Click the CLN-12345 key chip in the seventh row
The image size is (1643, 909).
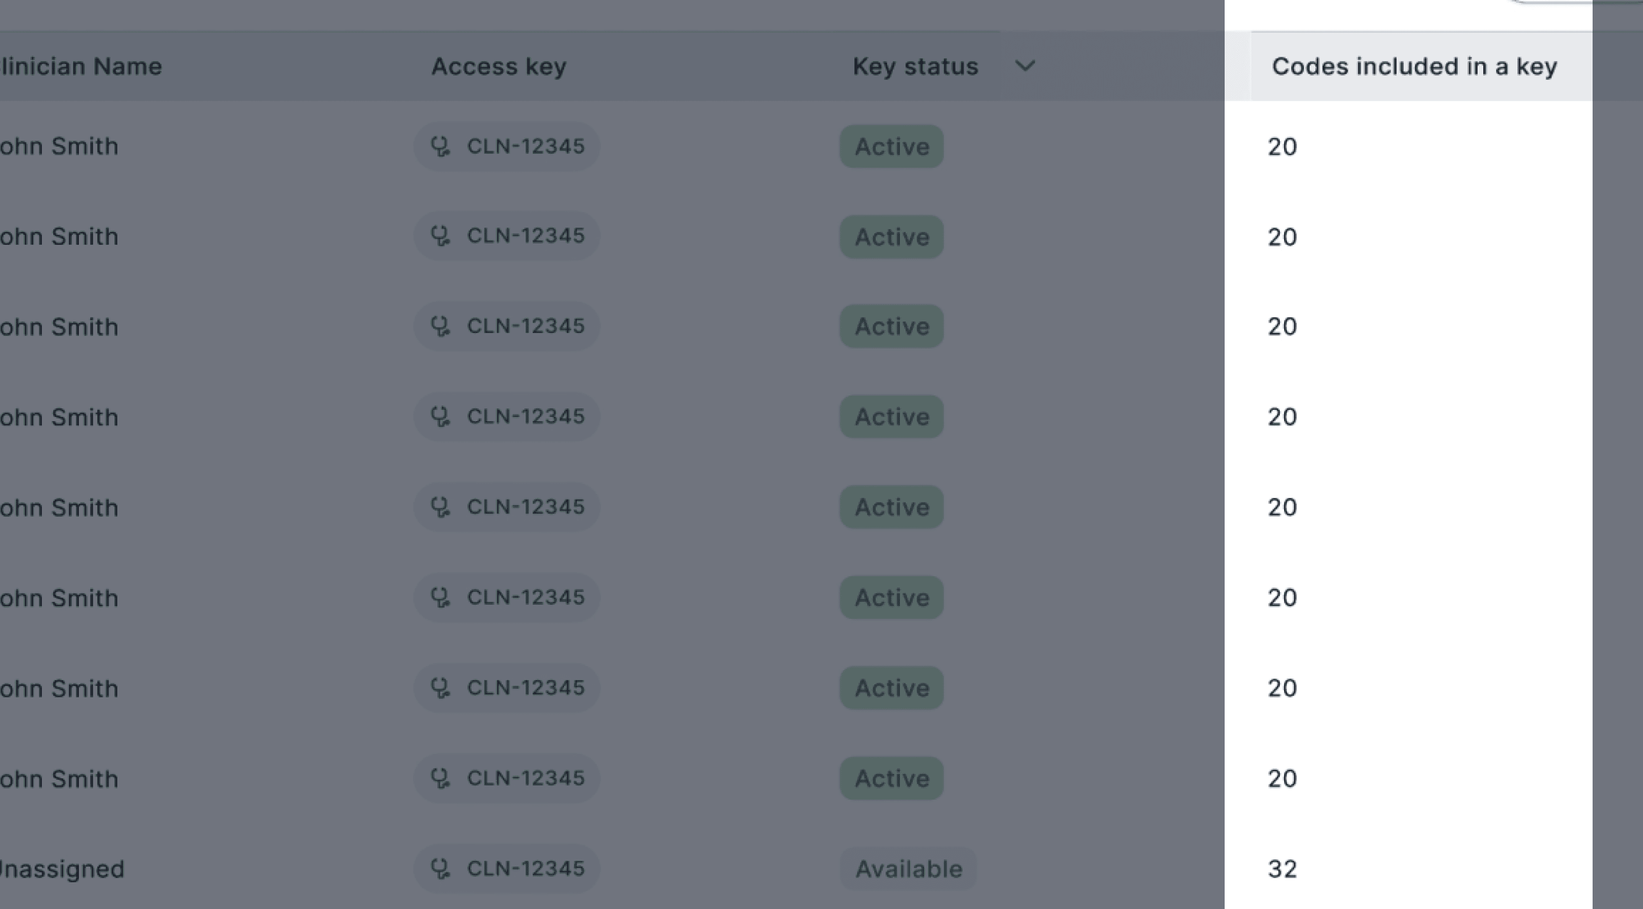(507, 688)
